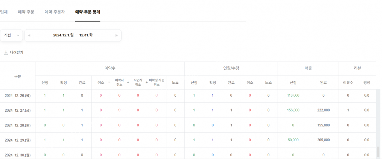Screen dimensions: 382x159
Task: Click the 내려받기 download button
Action: (x=16, y=52)
